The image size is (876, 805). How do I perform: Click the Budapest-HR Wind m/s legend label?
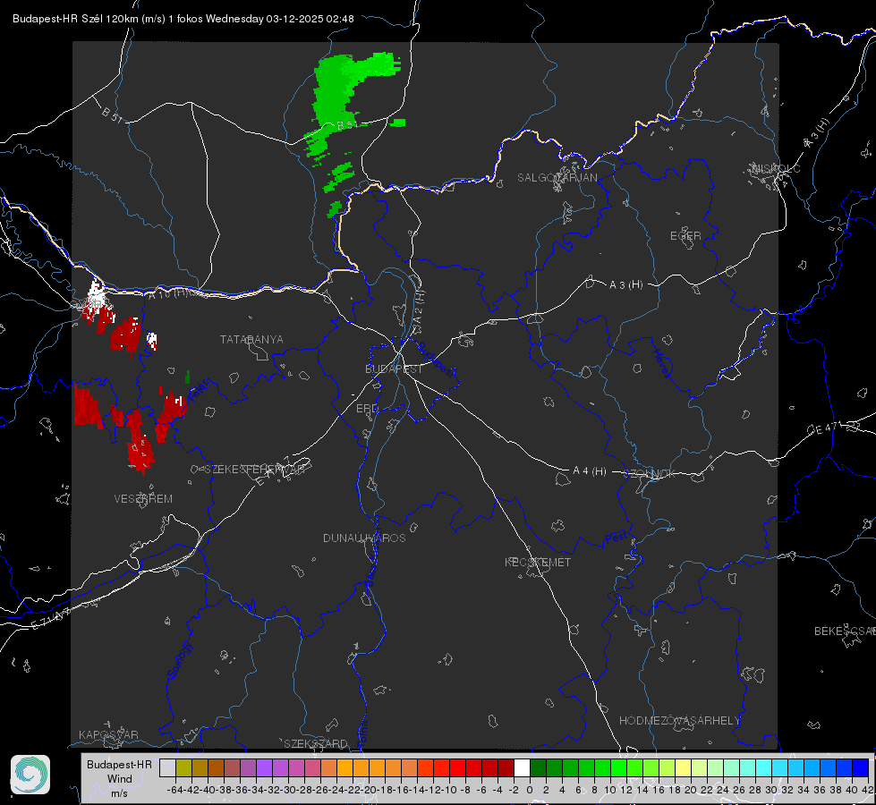[120, 779]
